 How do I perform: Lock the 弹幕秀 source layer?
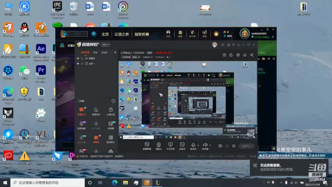point(82,58)
